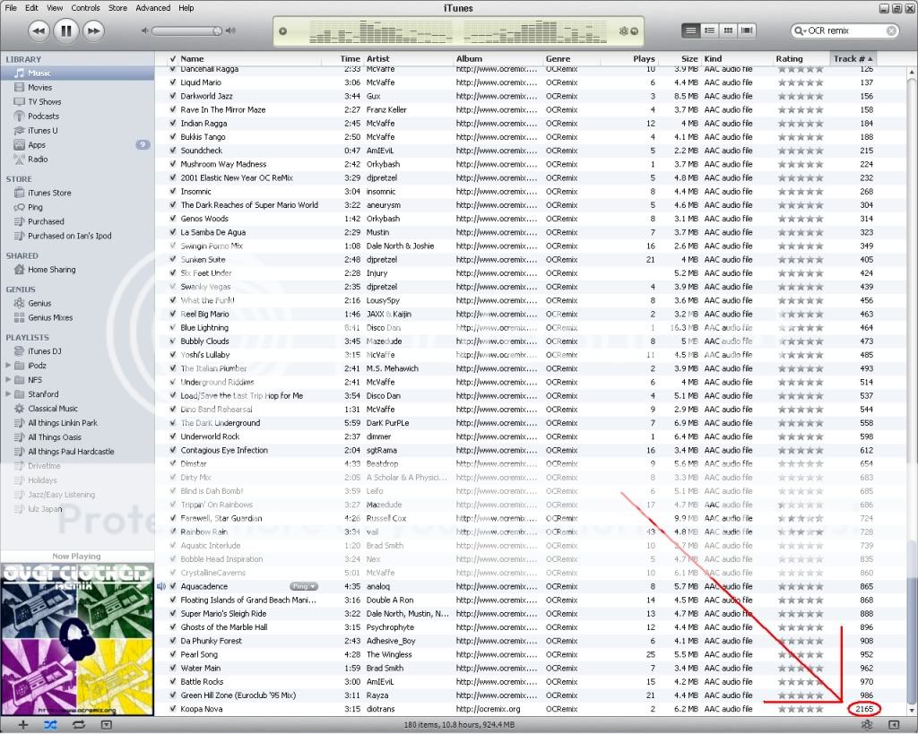This screenshot has width=918, height=734.
Task: Select the Album List view
Action: 708,30
